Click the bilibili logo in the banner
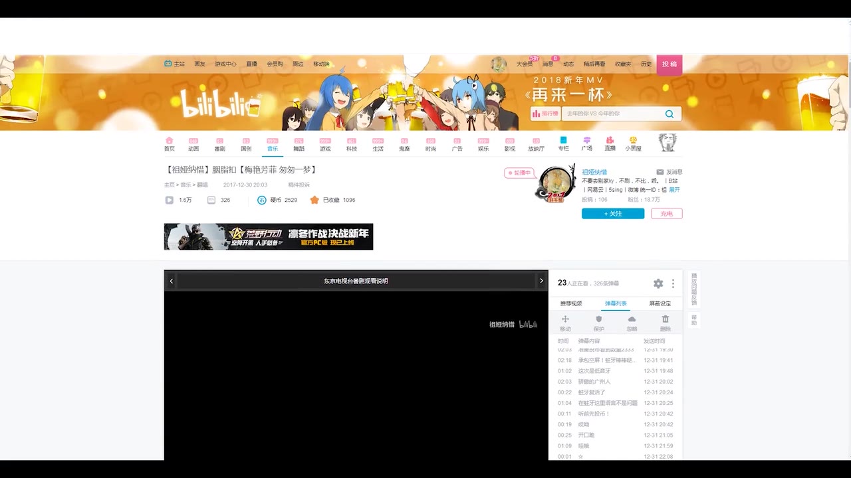The height and width of the screenshot is (478, 851). [x=221, y=104]
